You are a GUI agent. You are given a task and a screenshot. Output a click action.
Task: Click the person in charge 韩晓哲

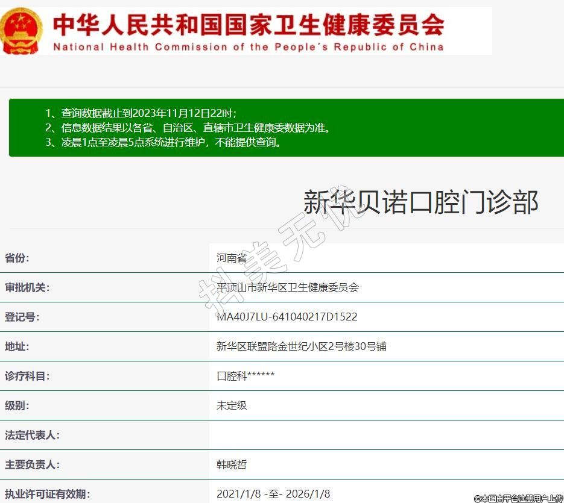(232, 464)
